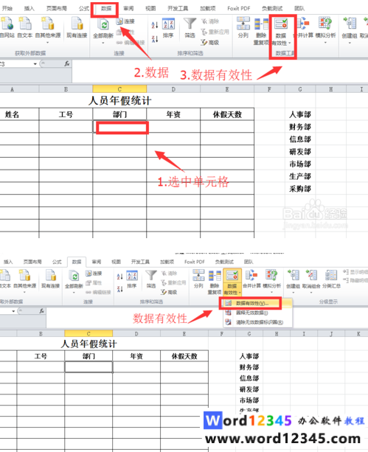Click 取消组合 icon in lower screenshot
Image resolution: width=368 pixels, height=452 pixels.
click(x=311, y=275)
